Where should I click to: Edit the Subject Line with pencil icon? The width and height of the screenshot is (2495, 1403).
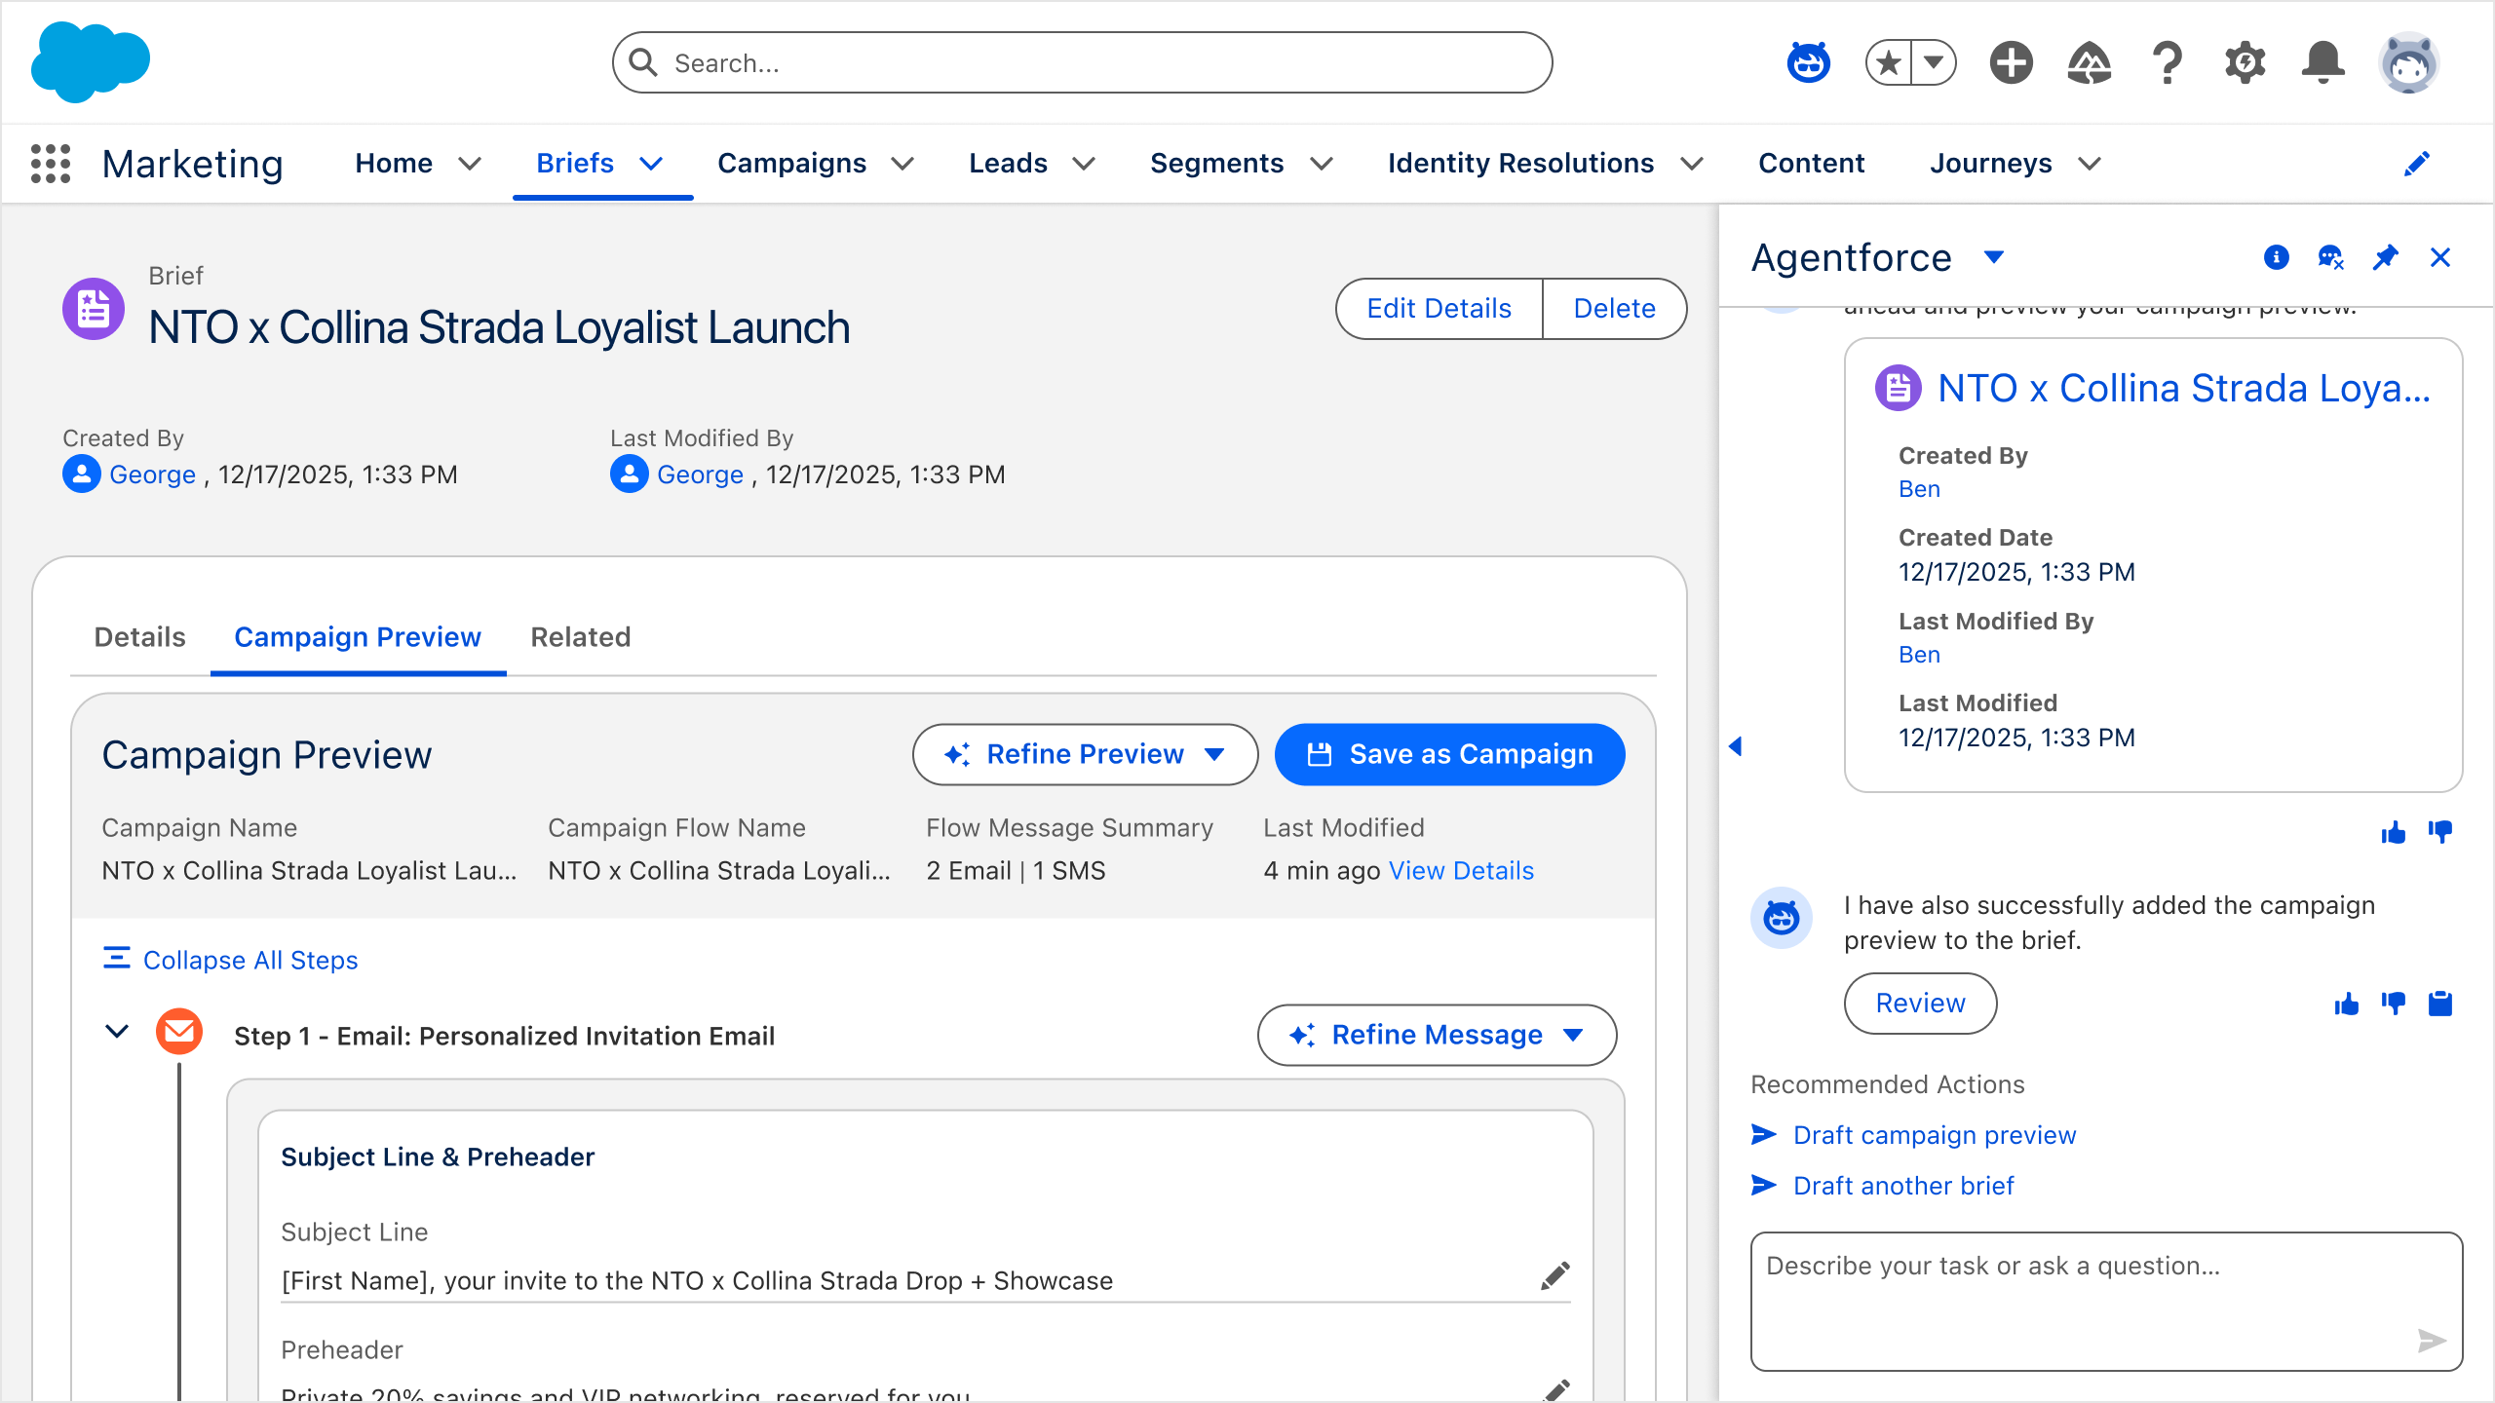coord(1555,1276)
